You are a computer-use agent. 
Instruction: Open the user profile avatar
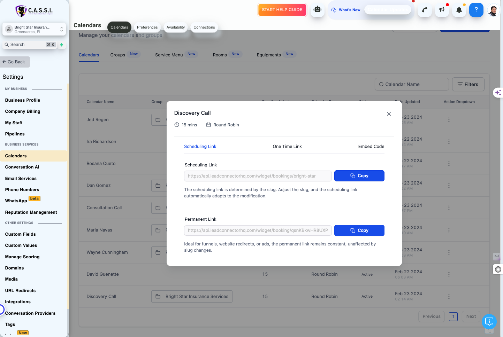493,10
